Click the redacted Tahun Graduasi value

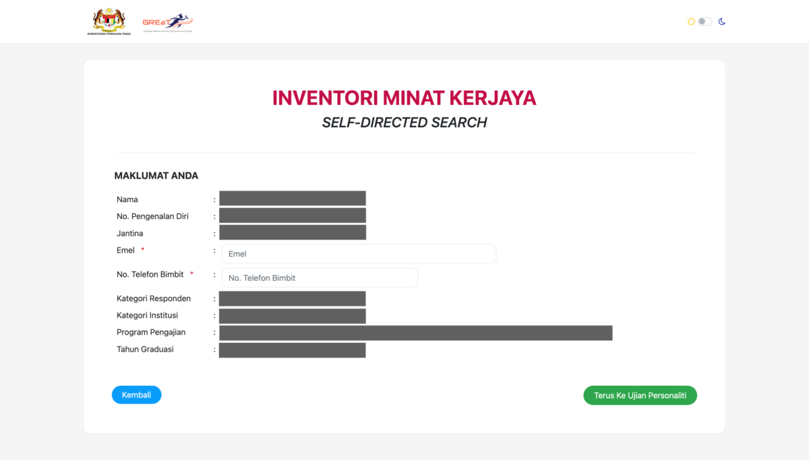pyautogui.click(x=293, y=350)
